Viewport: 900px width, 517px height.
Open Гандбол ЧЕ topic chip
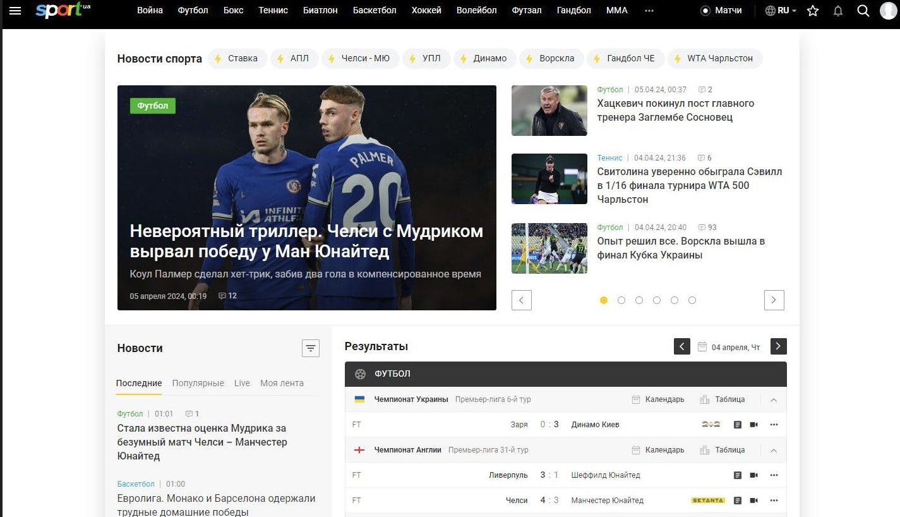click(625, 59)
